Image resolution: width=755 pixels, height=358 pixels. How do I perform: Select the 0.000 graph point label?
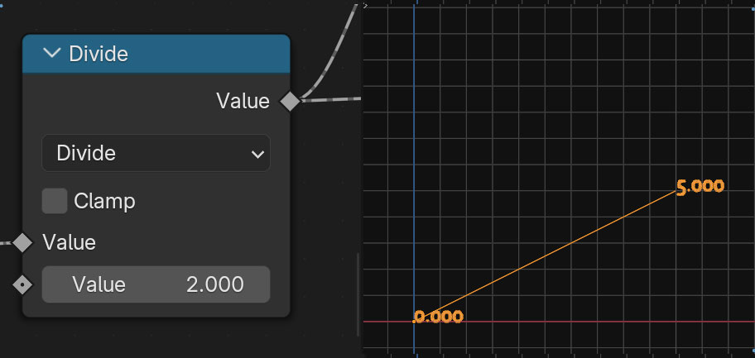pyautogui.click(x=438, y=317)
